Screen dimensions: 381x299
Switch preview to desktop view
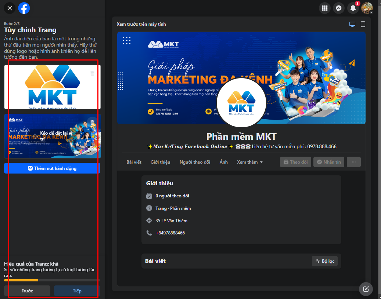352,24
